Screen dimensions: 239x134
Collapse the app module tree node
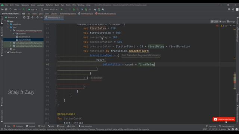(x=5, y=21)
